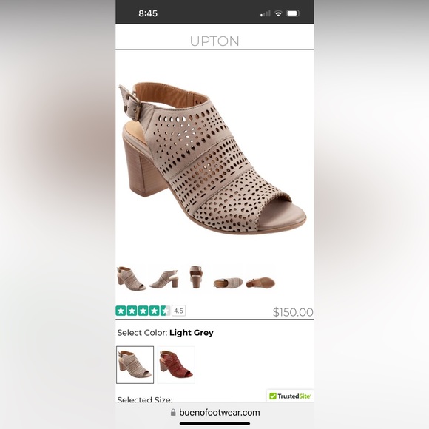Tap the home indicator bar at bottom
The width and height of the screenshot is (429, 429).
coord(214,424)
